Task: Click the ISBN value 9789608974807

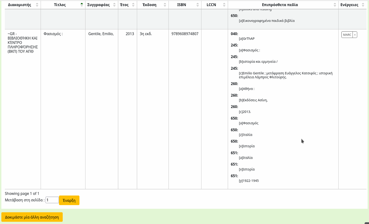Action: [185, 34]
